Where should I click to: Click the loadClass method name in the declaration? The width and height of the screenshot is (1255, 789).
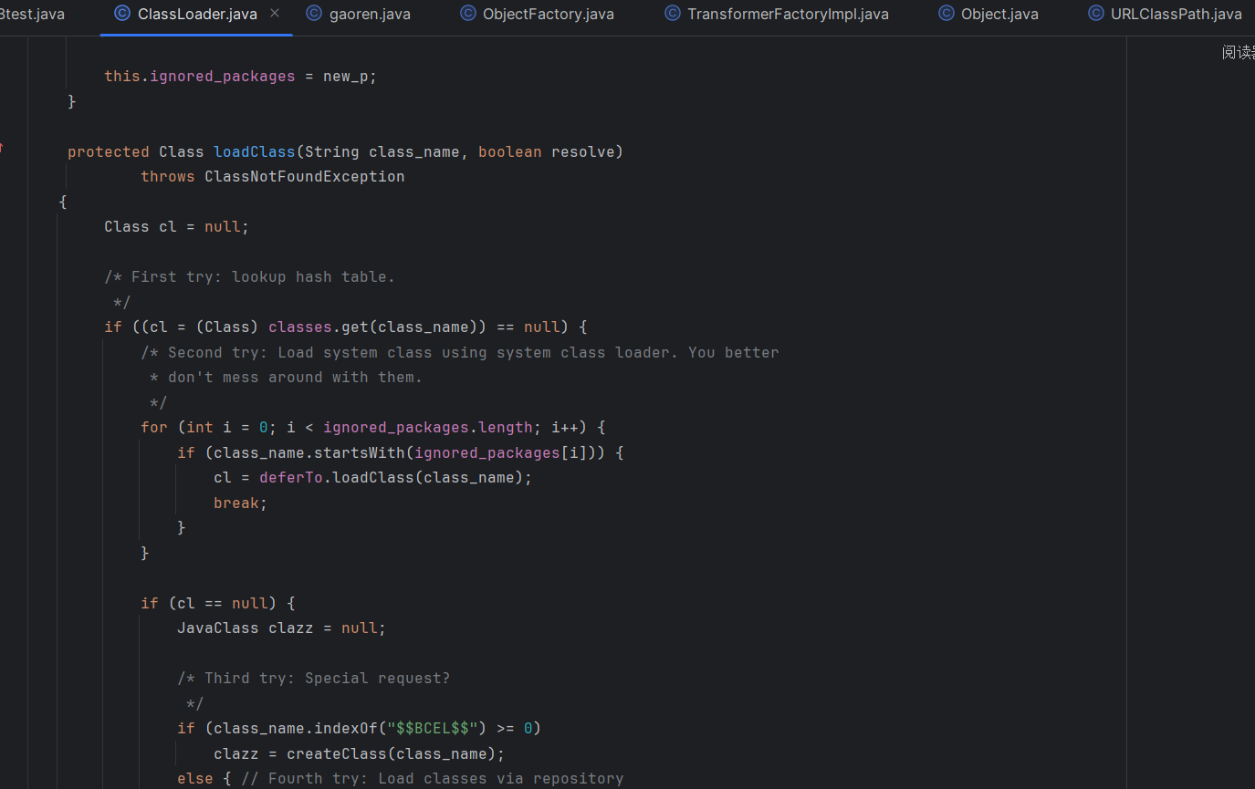coord(255,151)
